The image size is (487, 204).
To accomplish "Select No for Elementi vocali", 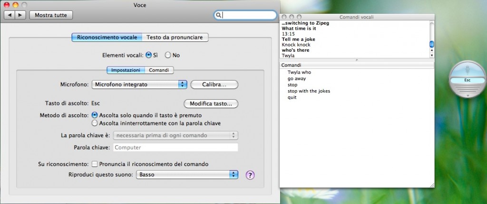I will (x=168, y=55).
